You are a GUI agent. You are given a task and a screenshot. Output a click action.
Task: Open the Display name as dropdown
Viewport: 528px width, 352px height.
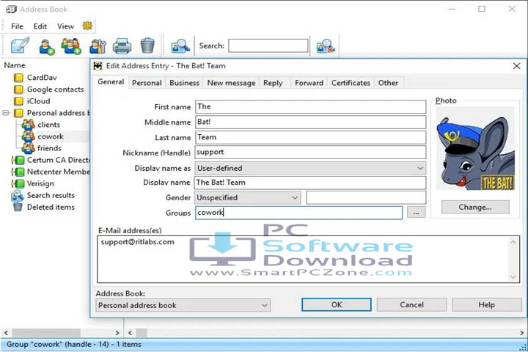coord(310,168)
